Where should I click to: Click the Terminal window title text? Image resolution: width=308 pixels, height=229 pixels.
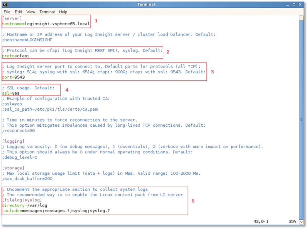click(146, 4)
